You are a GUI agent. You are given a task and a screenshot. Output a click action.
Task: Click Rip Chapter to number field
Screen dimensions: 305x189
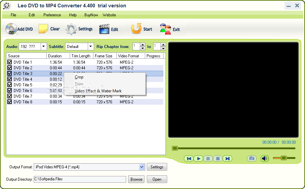(157, 46)
